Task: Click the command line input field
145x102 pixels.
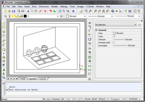Action: coord(73,93)
